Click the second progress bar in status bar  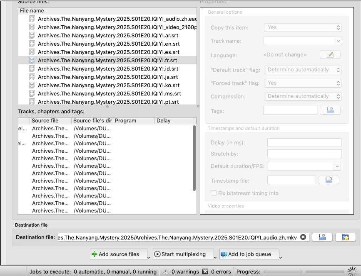coord(325,272)
